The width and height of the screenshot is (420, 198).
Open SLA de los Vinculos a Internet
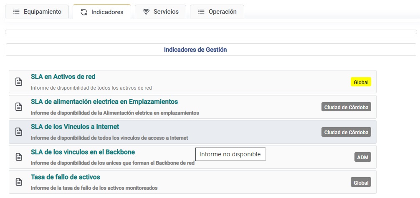tap(75, 127)
